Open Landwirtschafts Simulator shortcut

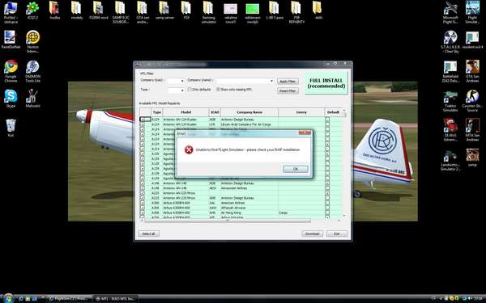tap(450, 159)
